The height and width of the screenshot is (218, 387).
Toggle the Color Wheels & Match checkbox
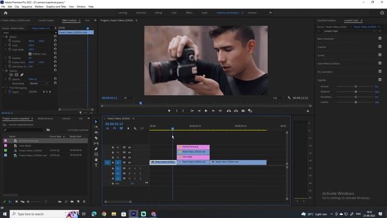click(380, 63)
